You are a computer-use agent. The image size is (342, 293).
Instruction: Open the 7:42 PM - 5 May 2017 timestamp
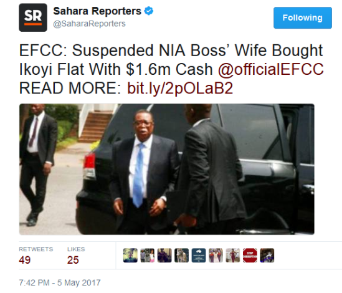pyautogui.click(x=60, y=282)
